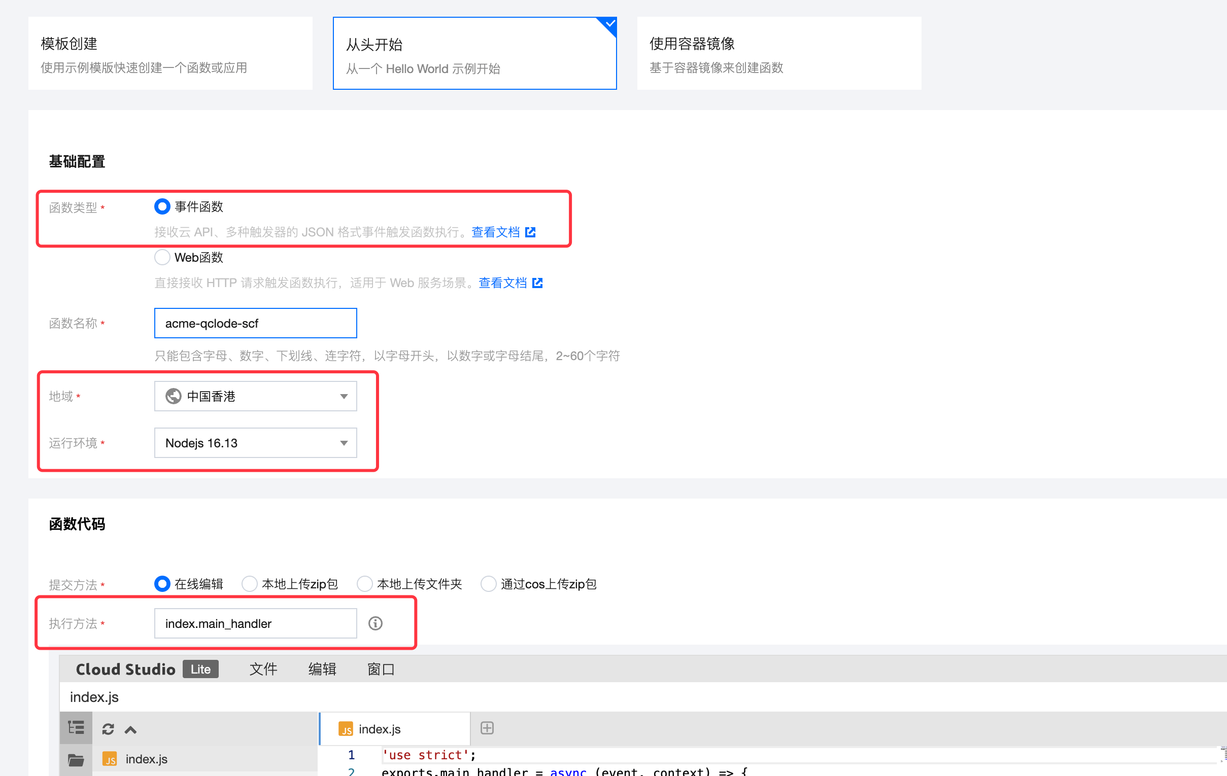Viewport: 1227px width, 776px height.
Task: Toggle the file tree outline icon
Action: [x=76, y=728]
